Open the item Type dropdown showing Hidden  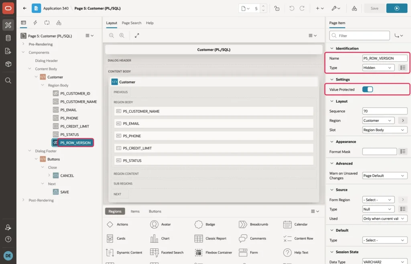(x=378, y=67)
